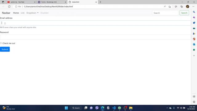
Task: Click the volume icon in system tray
Action: [181, 108]
